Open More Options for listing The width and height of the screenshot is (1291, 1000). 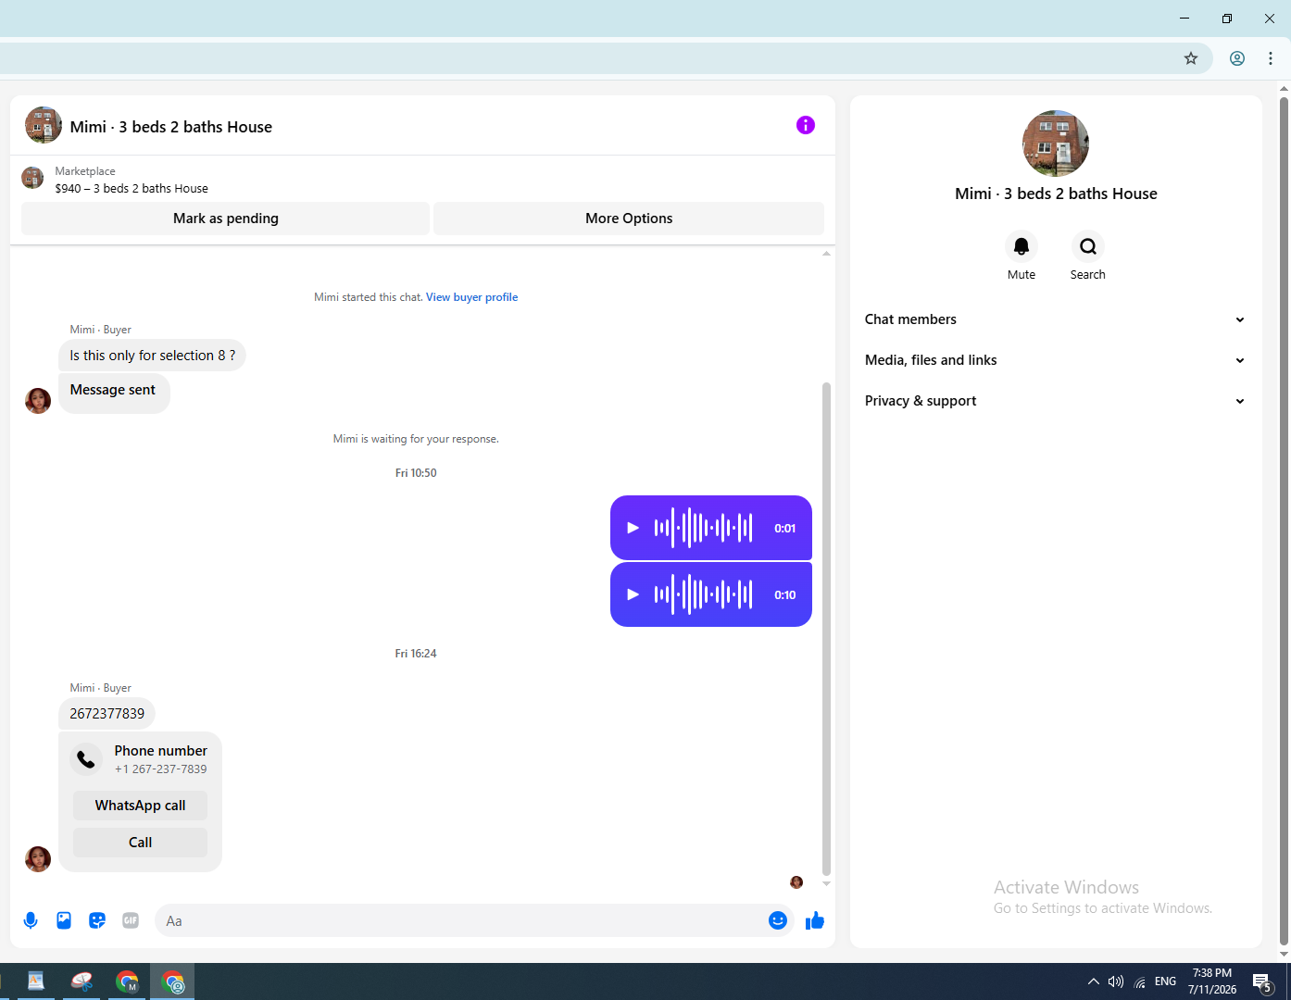click(629, 219)
